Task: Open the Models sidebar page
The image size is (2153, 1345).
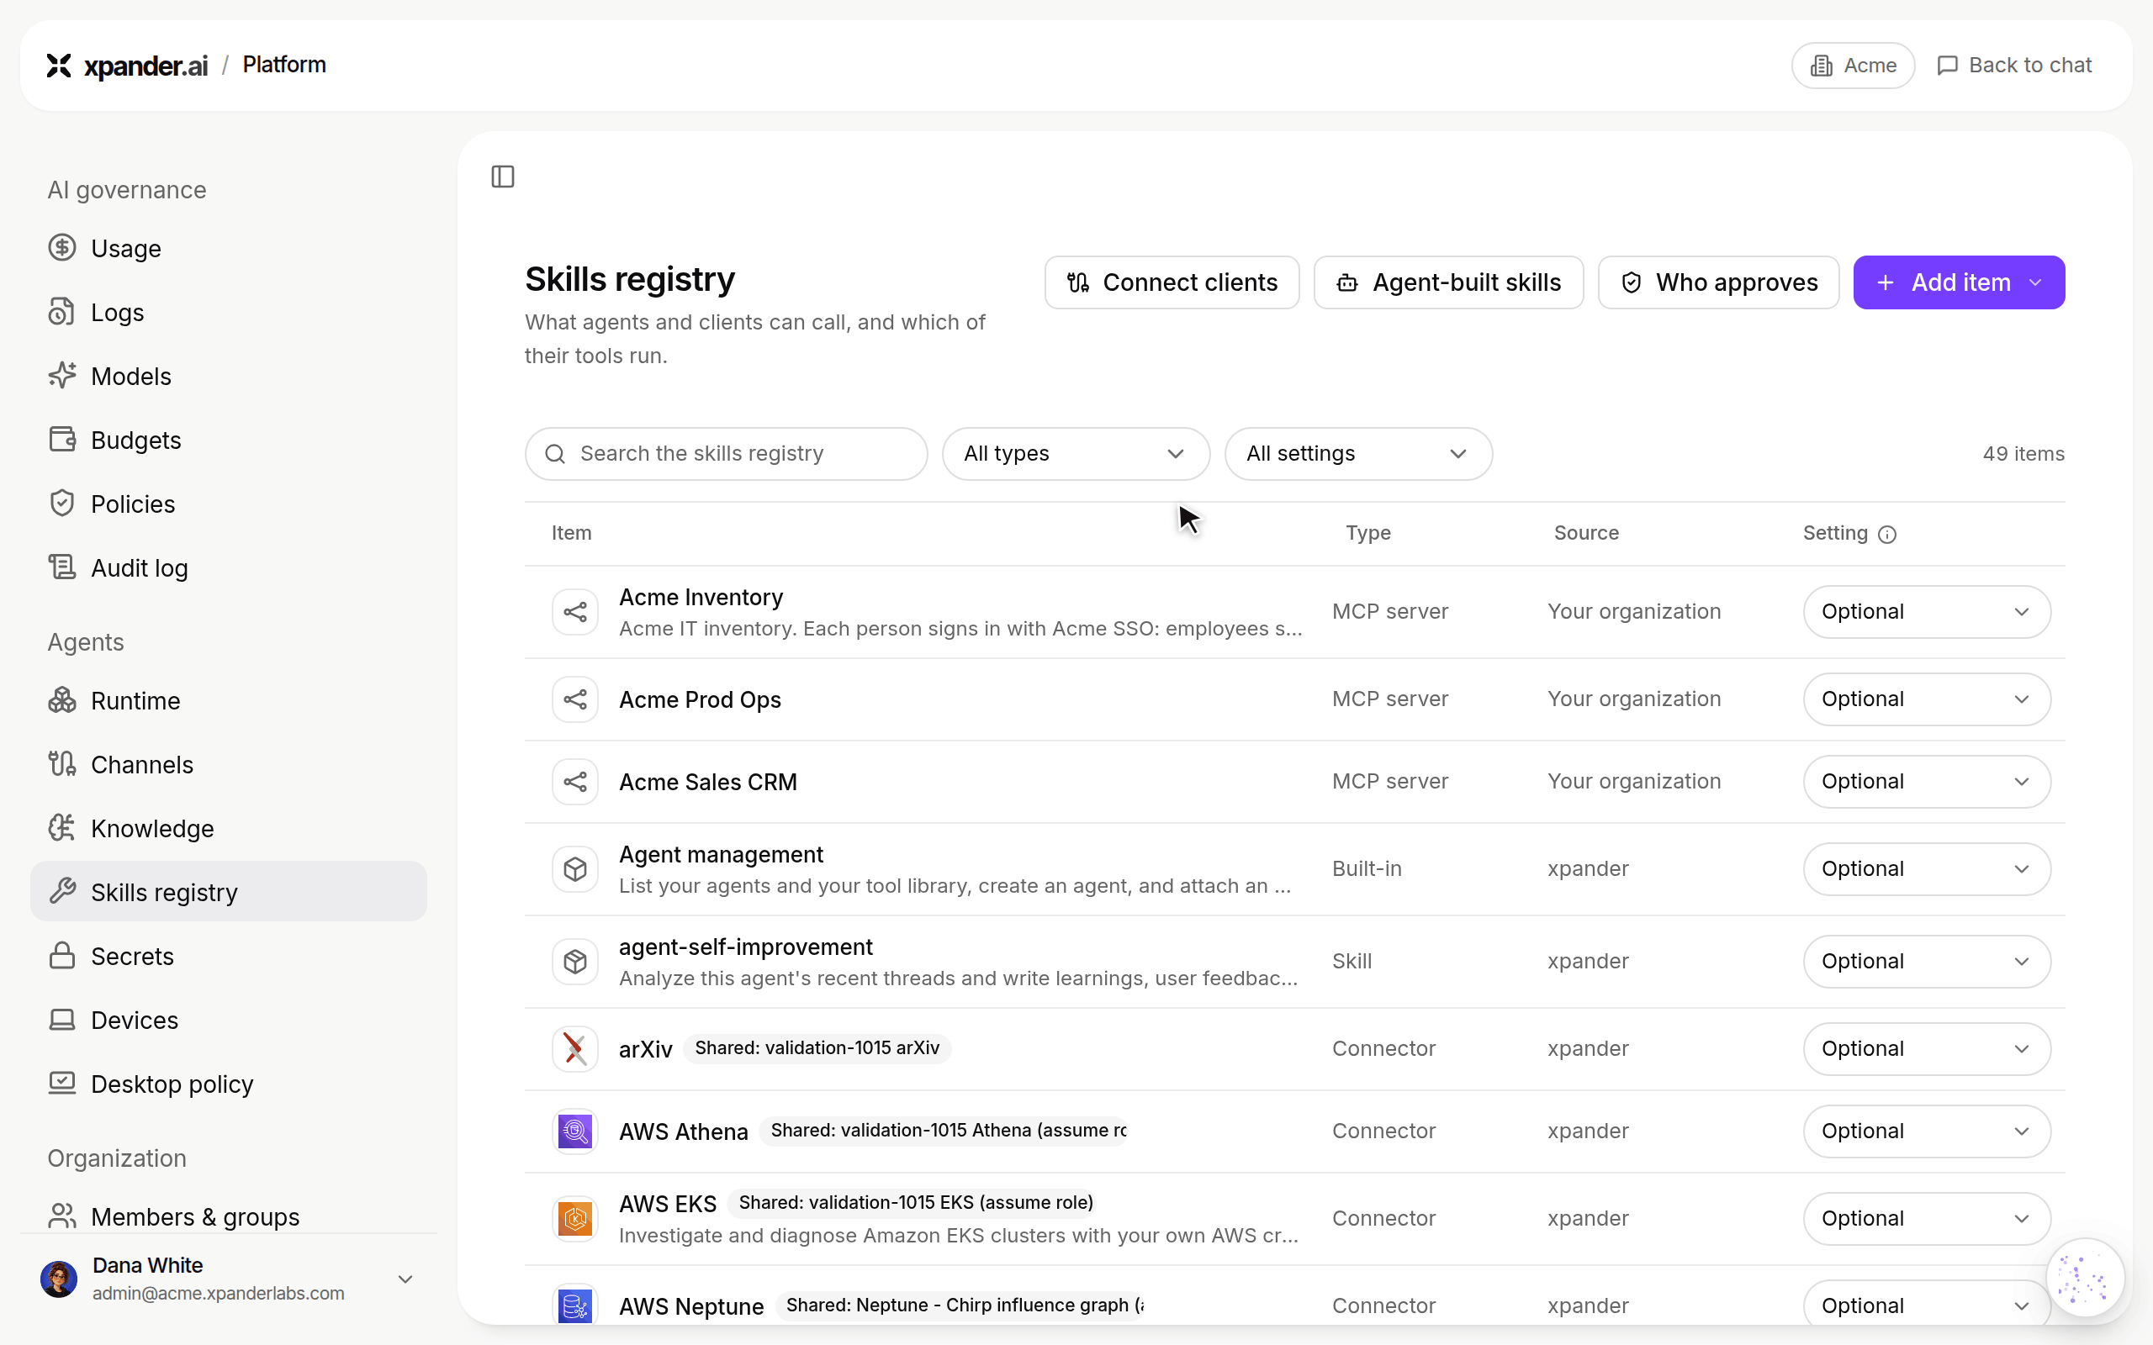Action: (229, 377)
